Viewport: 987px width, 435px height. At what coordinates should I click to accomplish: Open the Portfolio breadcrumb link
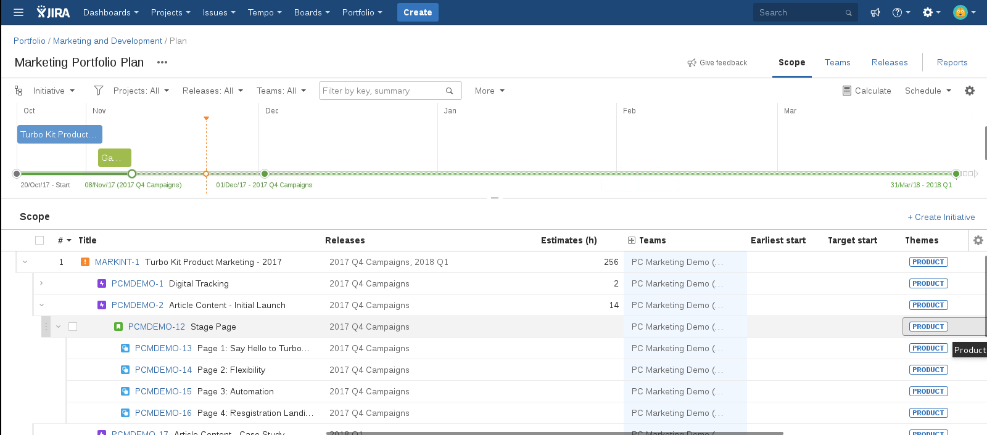(30, 41)
